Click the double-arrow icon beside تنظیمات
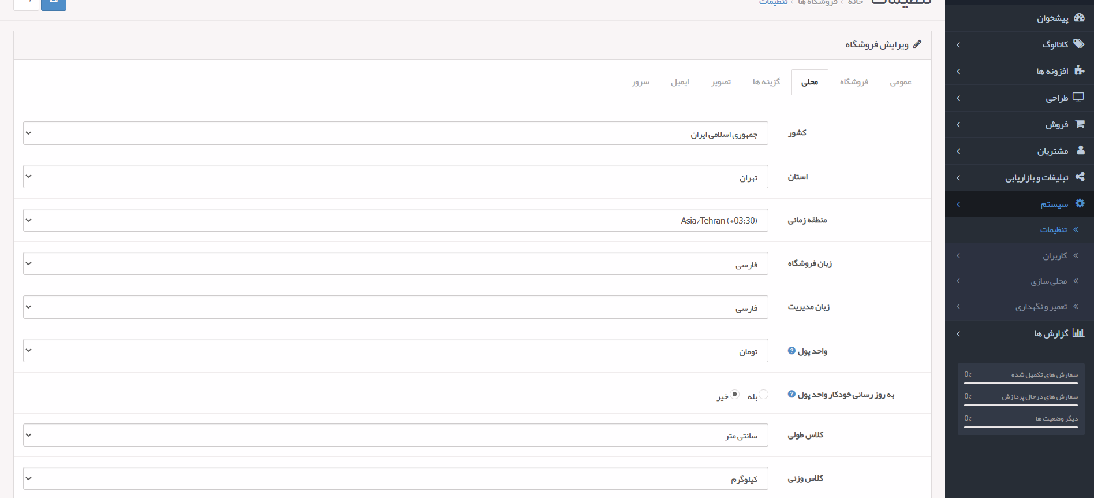Image resolution: width=1094 pixels, height=498 pixels. [x=1076, y=230]
